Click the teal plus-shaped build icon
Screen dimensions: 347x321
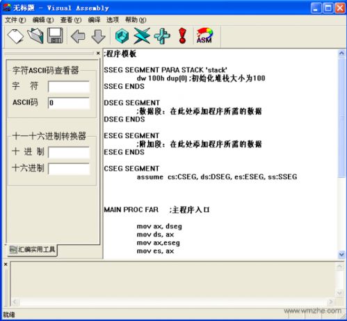tap(162, 36)
